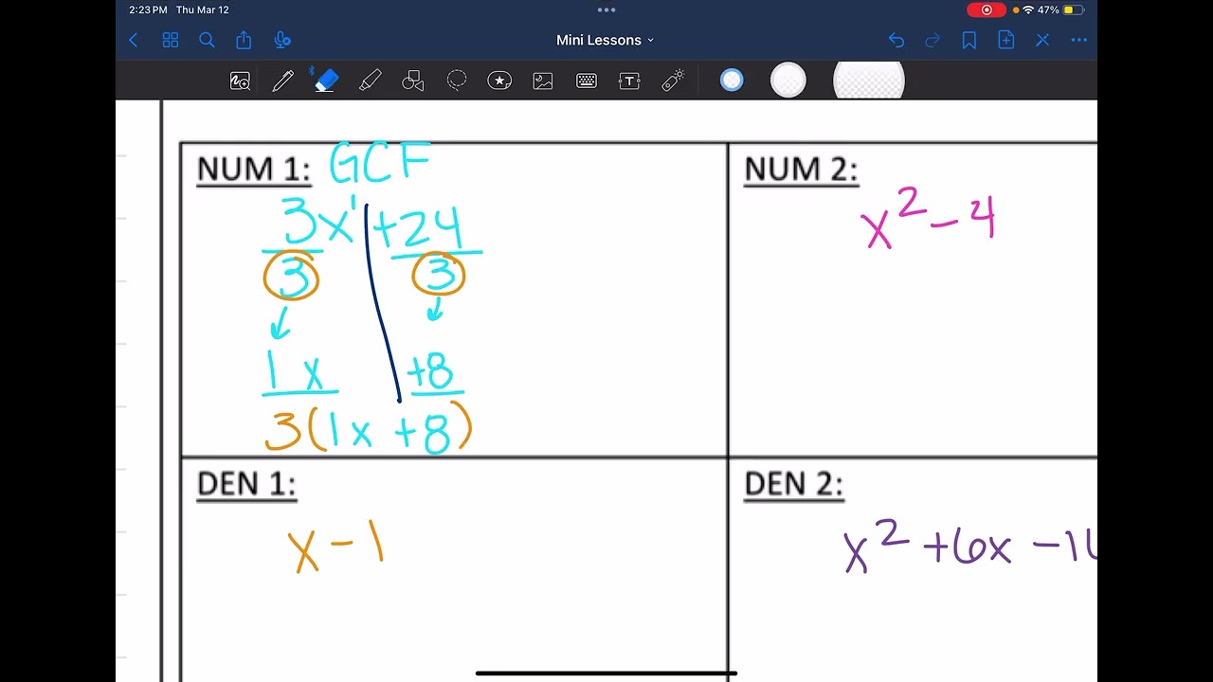This screenshot has height=682, width=1213.
Task: Redo the last action
Action: [x=932, y=40]
